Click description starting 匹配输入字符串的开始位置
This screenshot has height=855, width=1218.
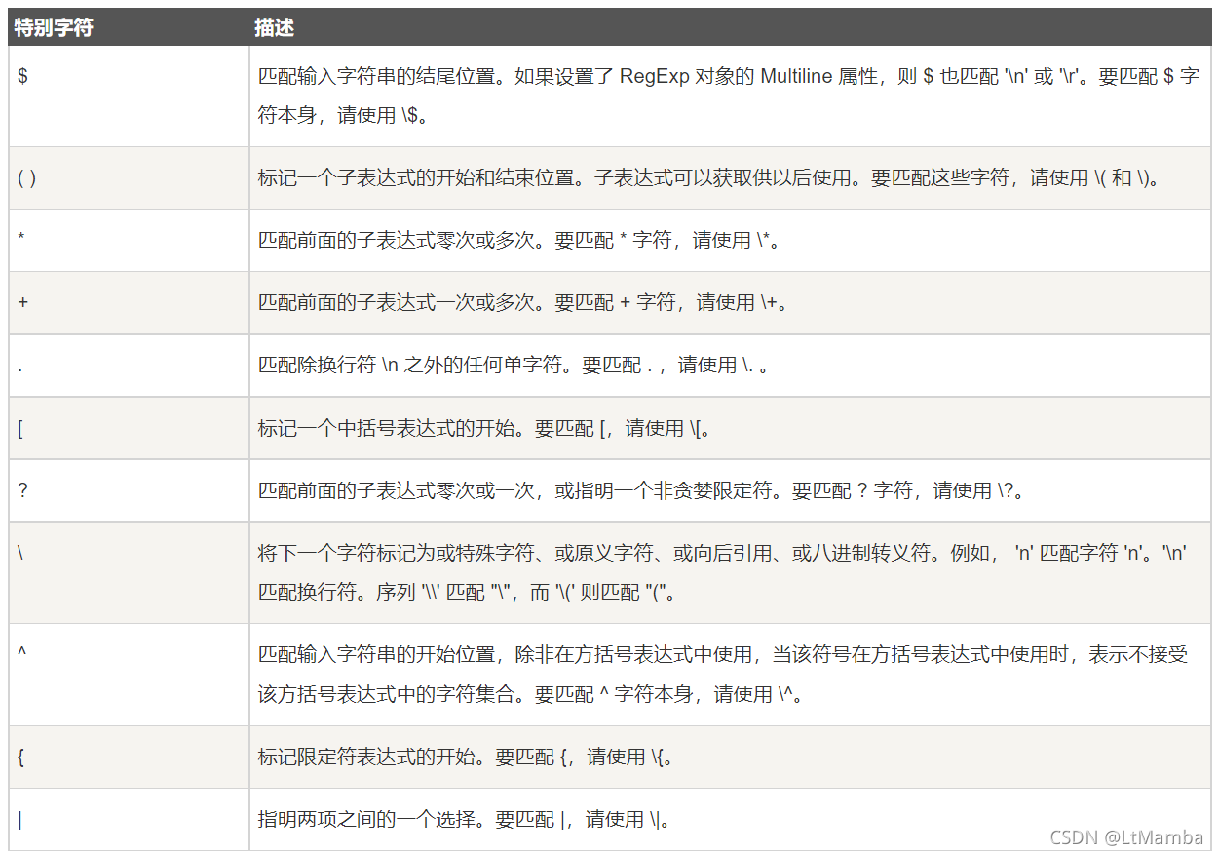coord(729,675)
